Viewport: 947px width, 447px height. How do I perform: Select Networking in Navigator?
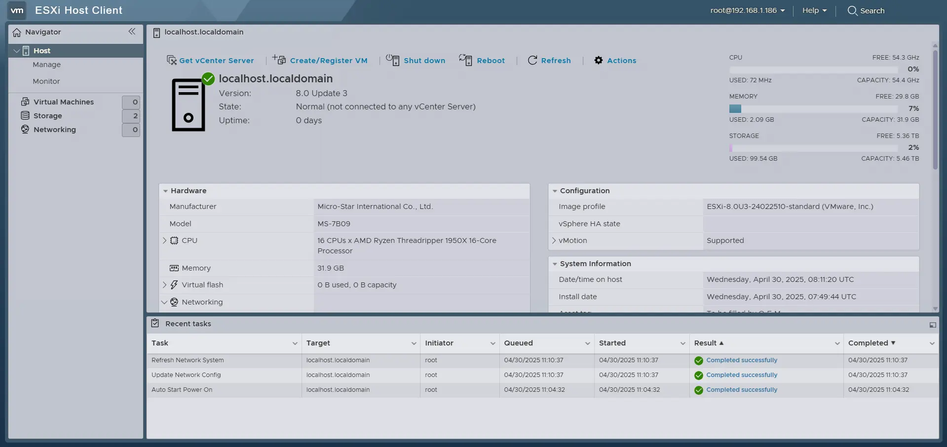(x=55, y=130)
